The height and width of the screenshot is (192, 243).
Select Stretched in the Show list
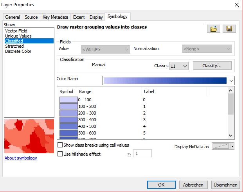tap(14, 46)
